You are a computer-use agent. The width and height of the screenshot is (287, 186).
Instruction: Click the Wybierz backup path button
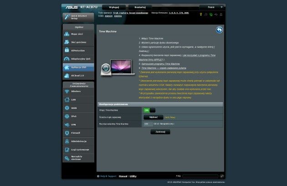153,117
